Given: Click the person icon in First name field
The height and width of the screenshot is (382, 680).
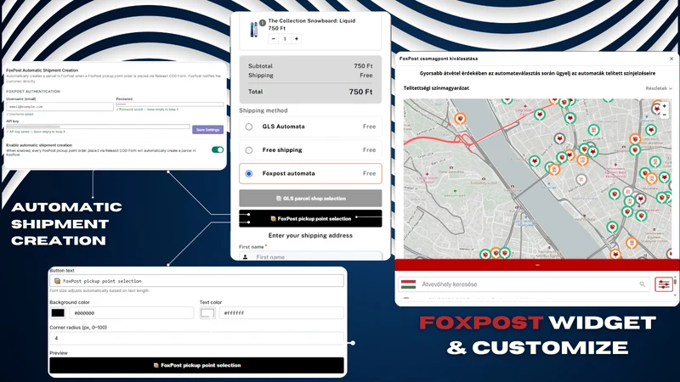Looking at the screenshot, I should [245, 257].
